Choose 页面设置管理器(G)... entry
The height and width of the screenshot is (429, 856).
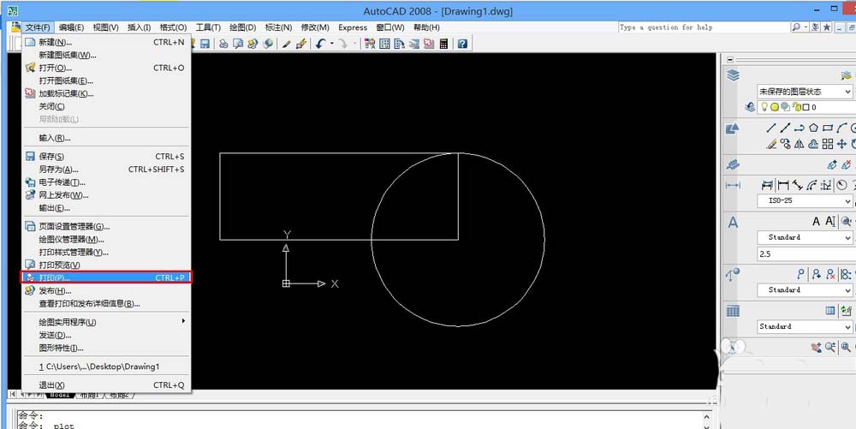point(106,227)
